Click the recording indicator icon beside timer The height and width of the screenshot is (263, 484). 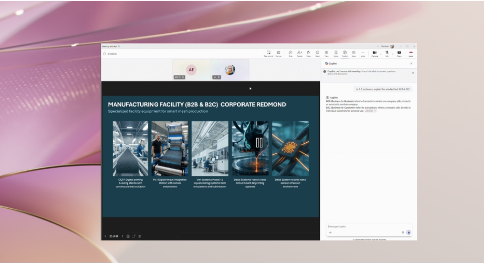[x=104, y=54]
